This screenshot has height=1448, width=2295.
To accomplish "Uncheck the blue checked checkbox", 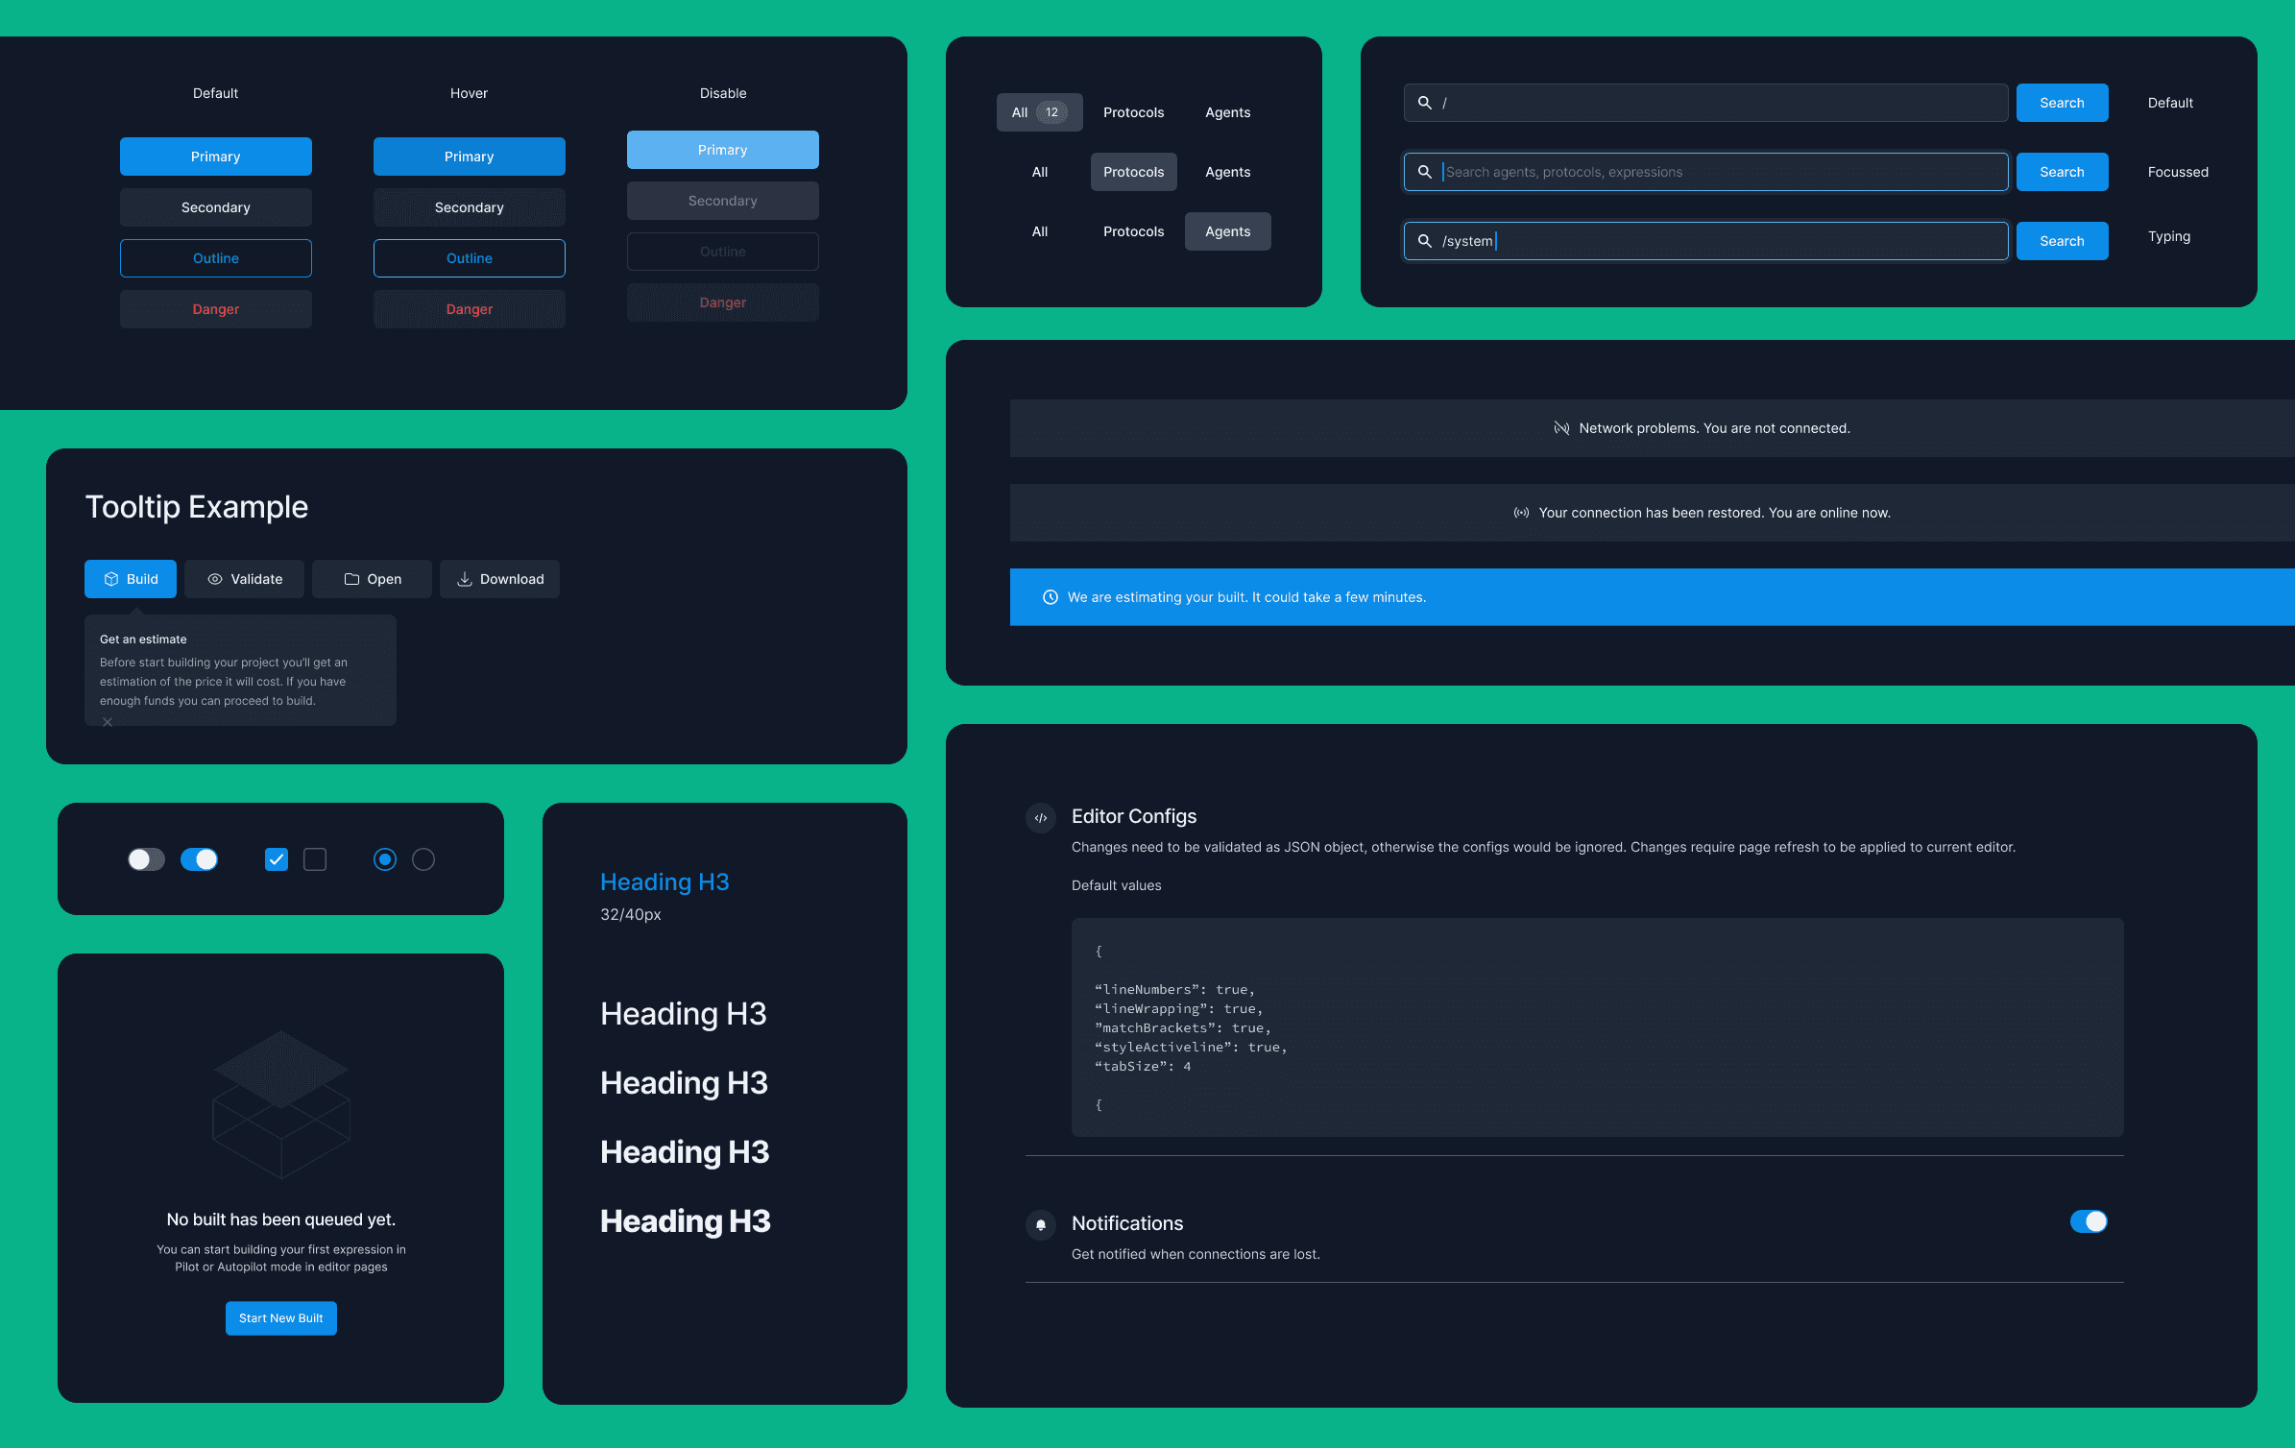I will 277,859.
